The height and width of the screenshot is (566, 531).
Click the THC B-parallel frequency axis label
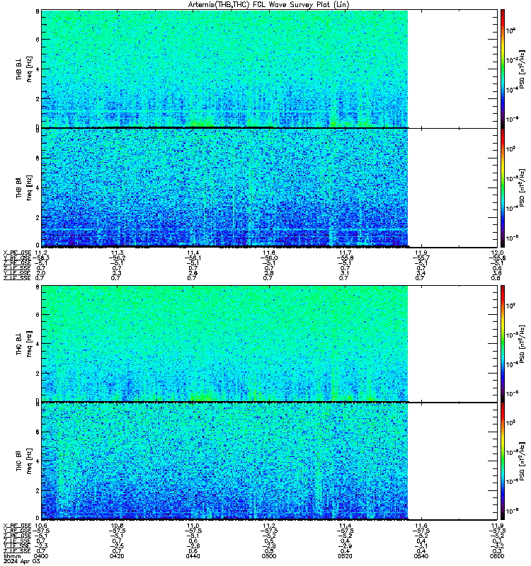[x=24, y=461]
